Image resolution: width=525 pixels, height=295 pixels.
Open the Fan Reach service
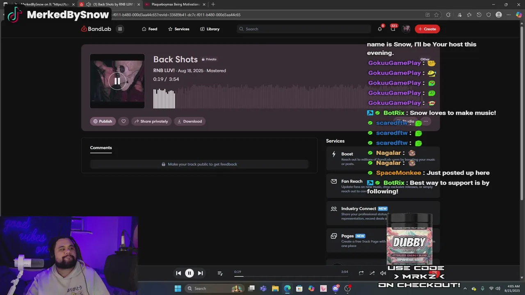pyautogui.click(x=383, y=186)
